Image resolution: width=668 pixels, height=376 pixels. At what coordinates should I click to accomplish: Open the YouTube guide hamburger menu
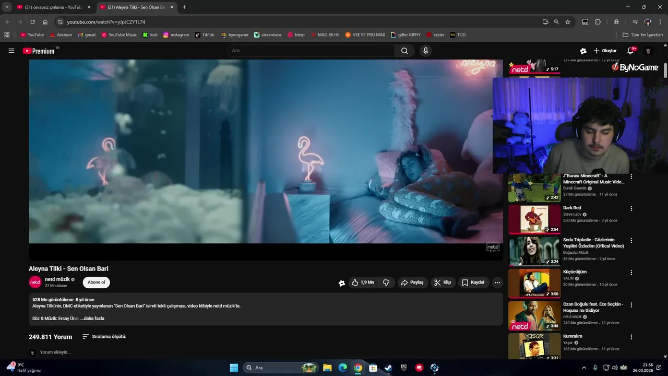[x=11, y=51]
